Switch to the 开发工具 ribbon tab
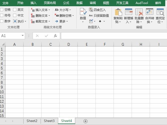 [122, 3]
